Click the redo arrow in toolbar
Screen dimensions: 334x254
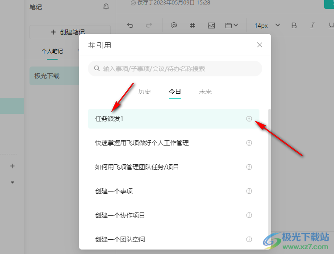pyautogui.click(x=149, y=25)
